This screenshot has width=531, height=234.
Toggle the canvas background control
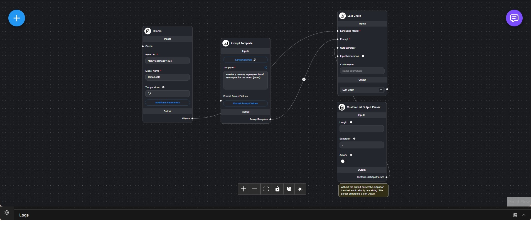(x=300, y=189)
